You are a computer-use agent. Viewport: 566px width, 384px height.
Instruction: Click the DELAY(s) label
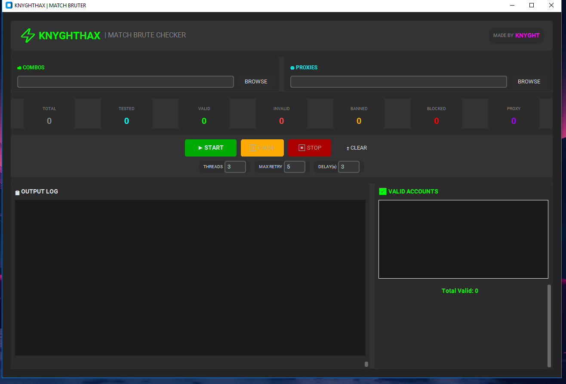tap(327, 167)
